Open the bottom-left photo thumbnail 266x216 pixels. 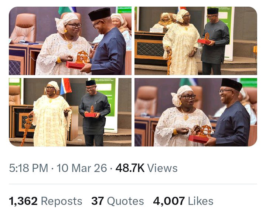coord(70,112)
